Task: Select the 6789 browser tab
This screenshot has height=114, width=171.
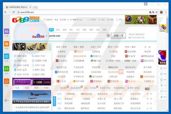Action: (x=19, y=7)
